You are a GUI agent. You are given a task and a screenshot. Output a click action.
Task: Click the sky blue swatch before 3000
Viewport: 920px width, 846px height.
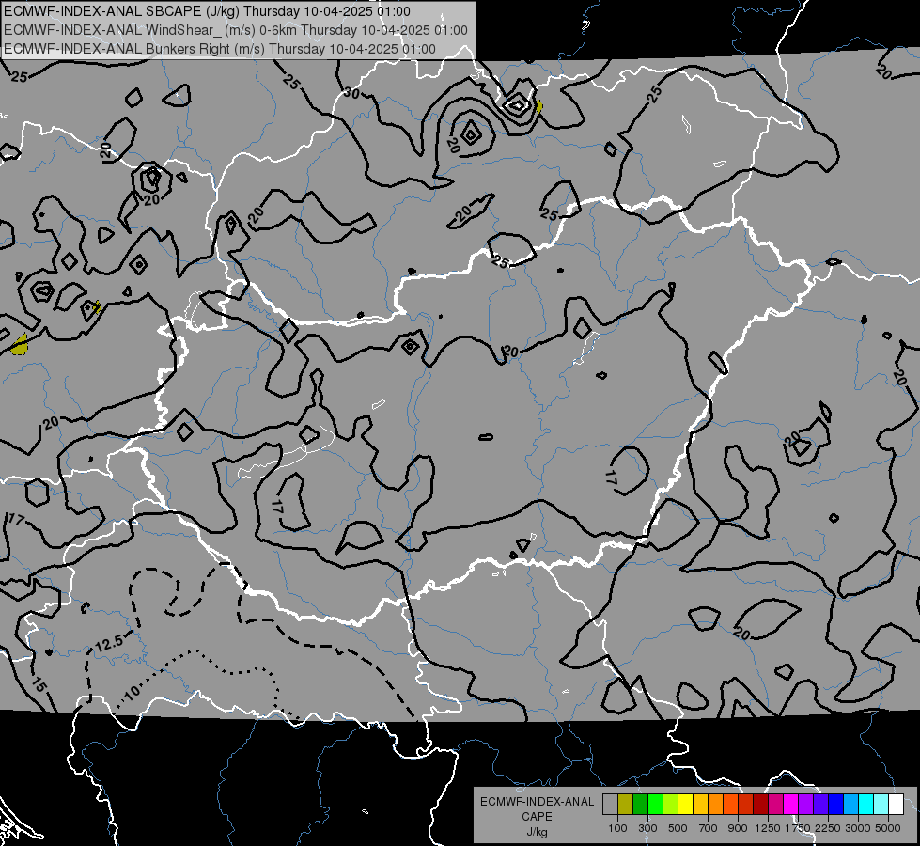(850, 804)
